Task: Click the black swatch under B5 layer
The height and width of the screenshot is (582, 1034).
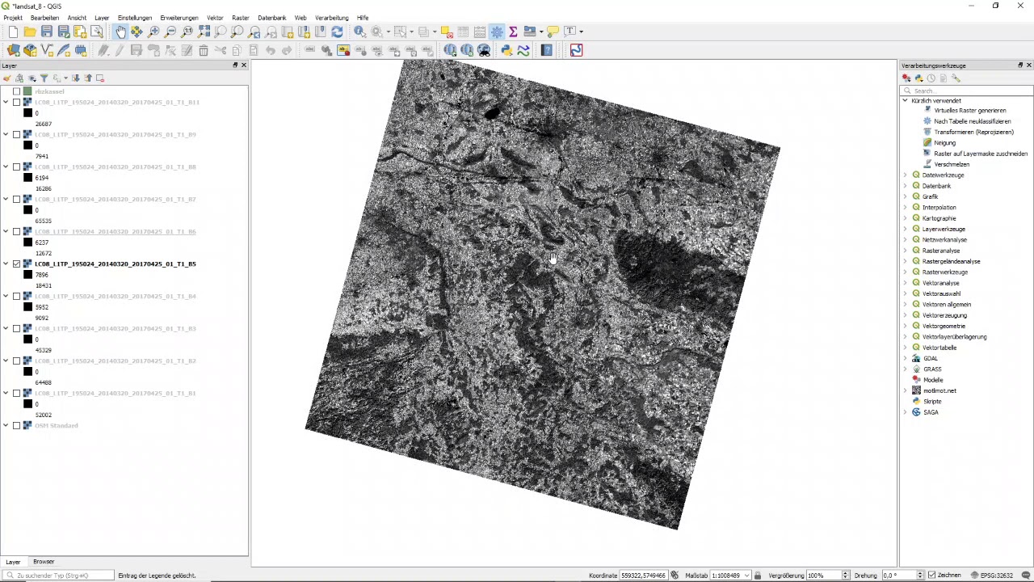Action: 27,275
